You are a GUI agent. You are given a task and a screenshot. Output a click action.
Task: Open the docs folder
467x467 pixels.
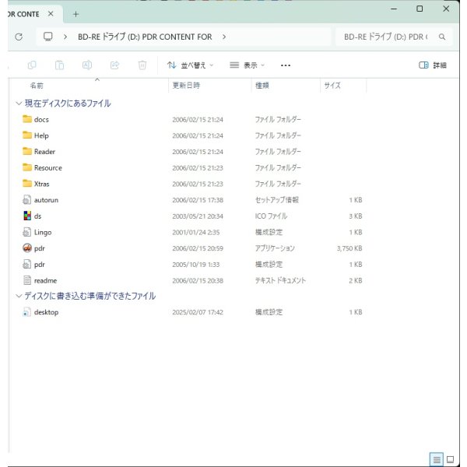(x=41, y=119)
